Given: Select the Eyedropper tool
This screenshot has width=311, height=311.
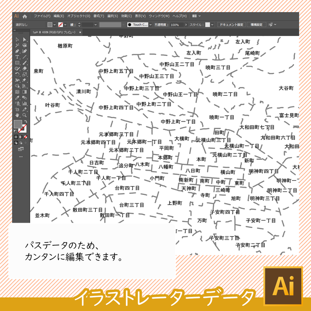Looking at the screenshot, I should (x=17, y=98).
